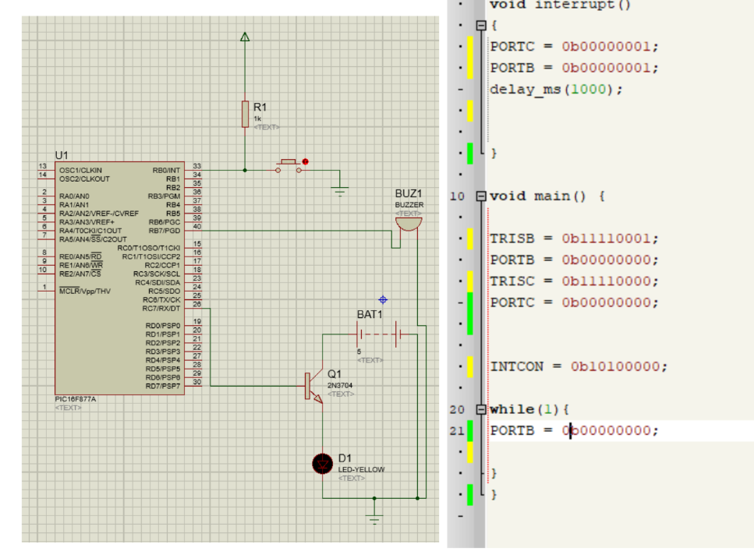
Task: Click the blue origin marker crosshair
Action: [x=383, y=300]
